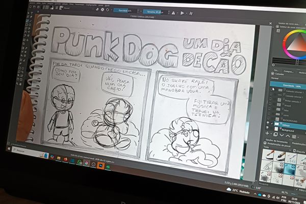Click the Krita icon in taskbar
306x204 pixels.
click(x=86, y=163)
